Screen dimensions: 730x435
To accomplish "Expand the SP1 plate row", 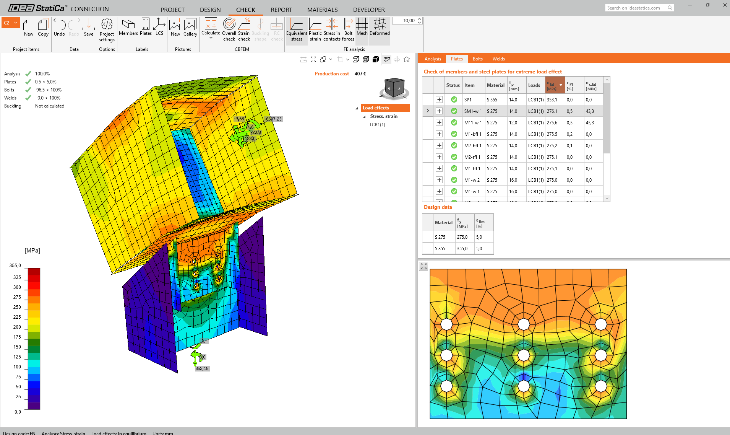I will tap(439, 100).
